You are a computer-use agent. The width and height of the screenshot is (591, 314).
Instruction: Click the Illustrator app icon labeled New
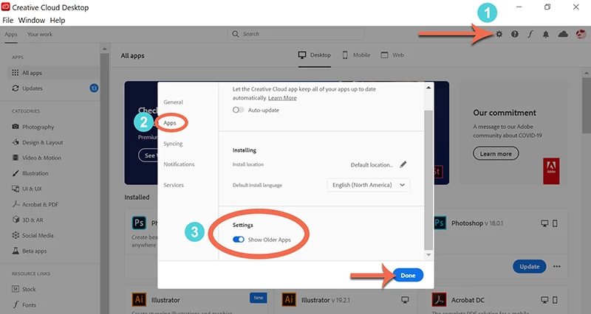139,300
